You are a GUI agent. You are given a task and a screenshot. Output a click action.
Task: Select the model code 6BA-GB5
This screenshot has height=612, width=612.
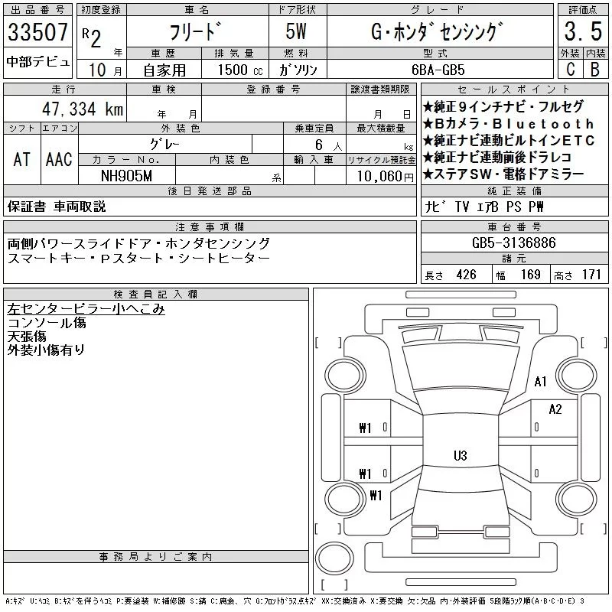tap(438, 70)
